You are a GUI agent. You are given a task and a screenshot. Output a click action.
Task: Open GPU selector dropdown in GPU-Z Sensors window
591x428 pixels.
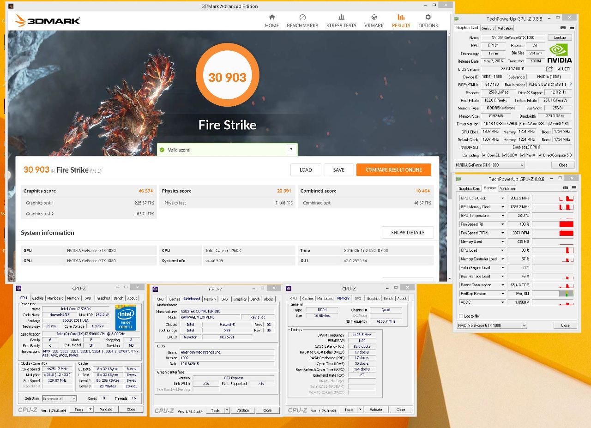(492, 325)
